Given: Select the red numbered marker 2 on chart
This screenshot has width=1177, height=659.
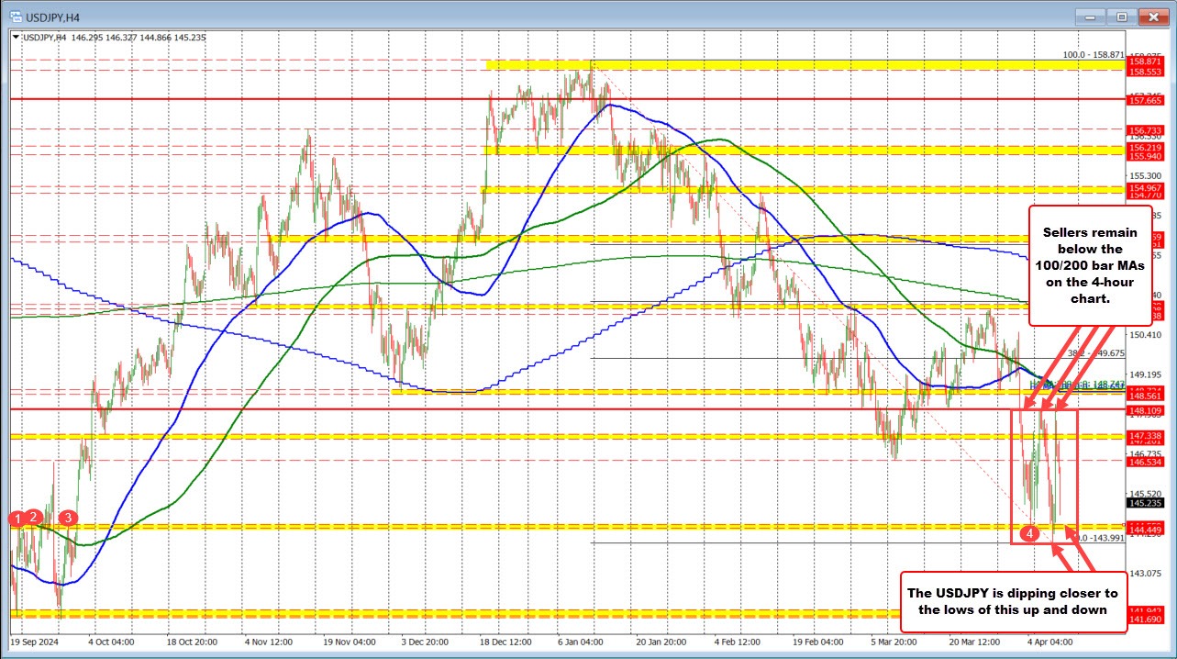Looking at the screenshot, I should (x=32, y=517).
